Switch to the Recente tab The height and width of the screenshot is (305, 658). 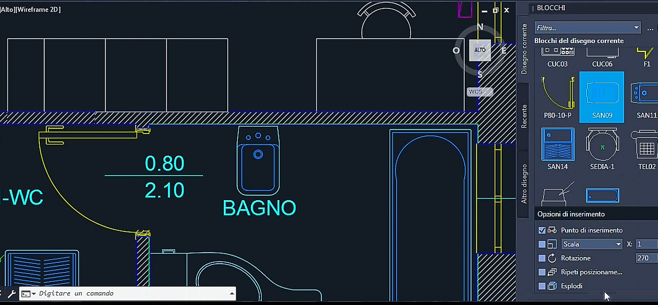524,116
